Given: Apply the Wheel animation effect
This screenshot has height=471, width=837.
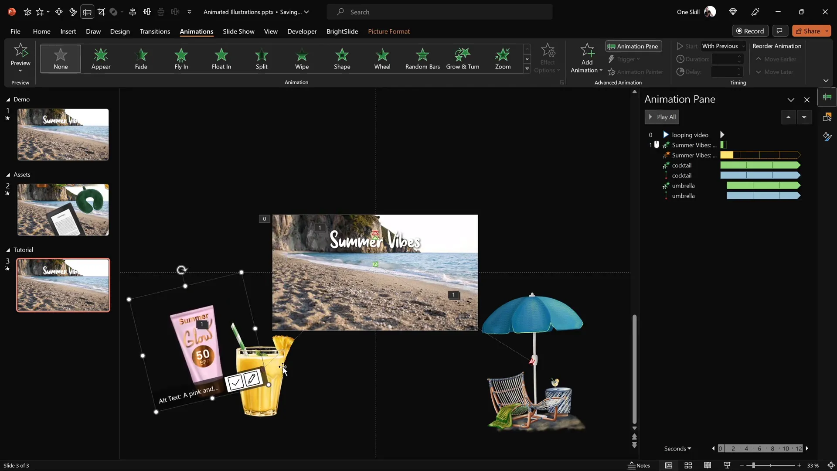Looking at the screenshot, I should click(383, 59).
